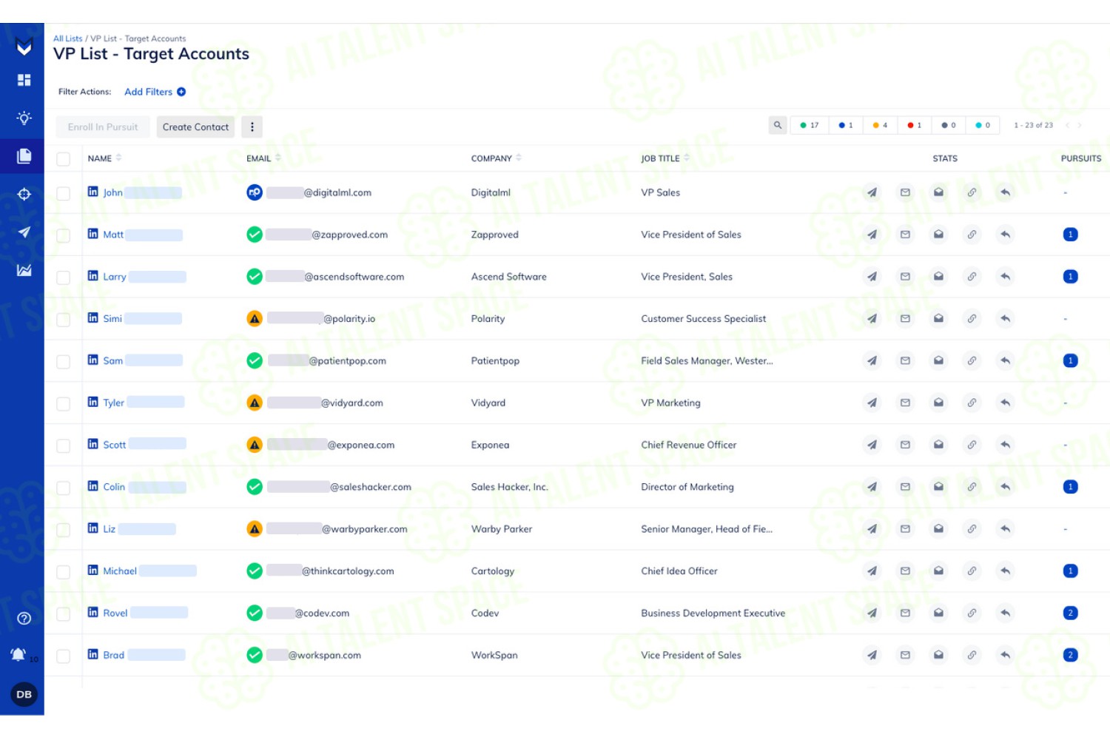Filter by dark blue status count 1
This screenshot has height=740, width=1110.
846,125
